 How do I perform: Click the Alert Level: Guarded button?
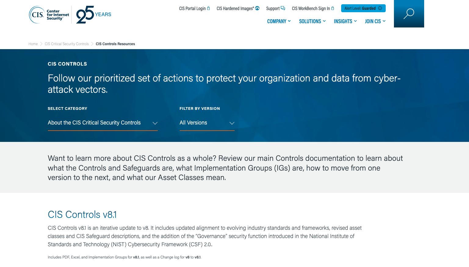click(363, 8)
